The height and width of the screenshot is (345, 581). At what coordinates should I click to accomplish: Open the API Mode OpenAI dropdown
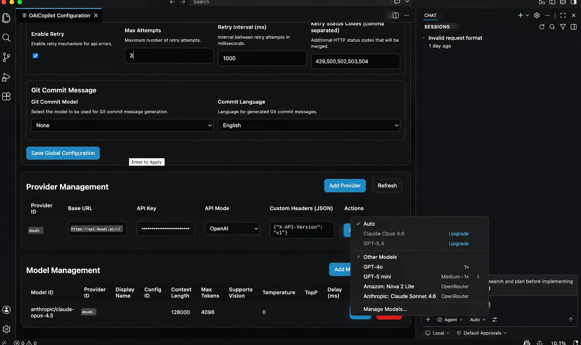(232, 229)
